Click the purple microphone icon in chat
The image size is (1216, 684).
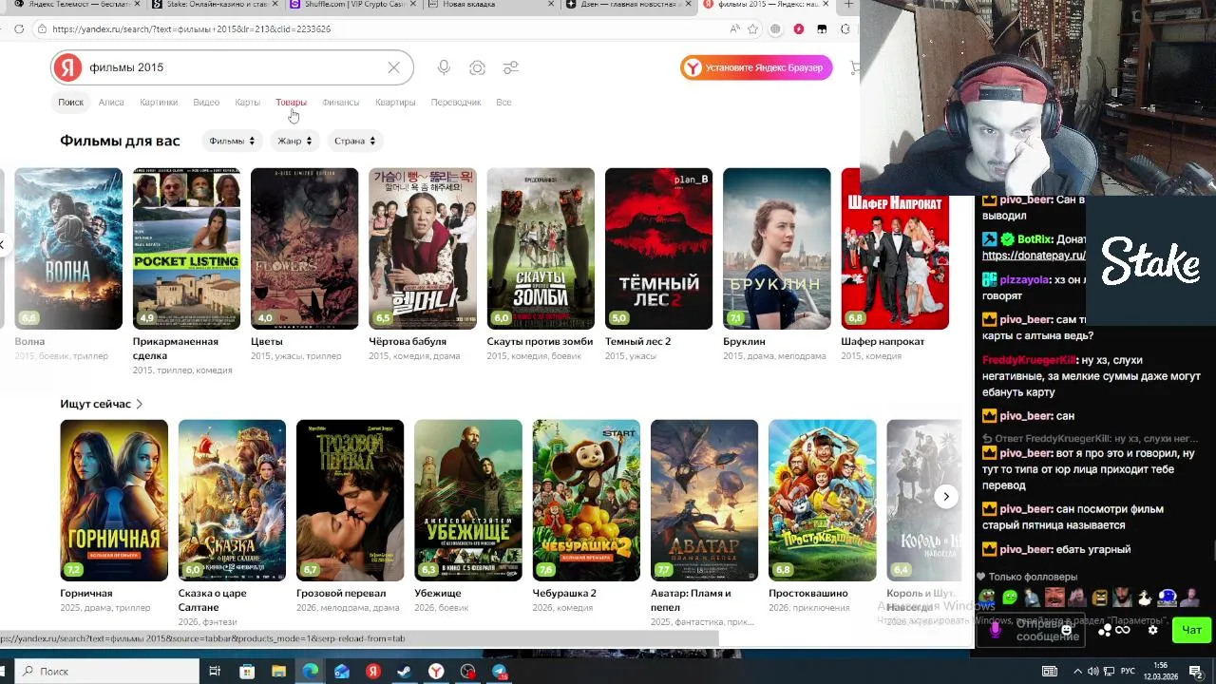995,630
